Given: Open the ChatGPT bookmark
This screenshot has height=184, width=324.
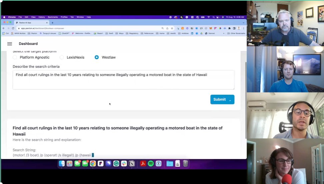Looking at the screenshot, I should coord(64,33).
